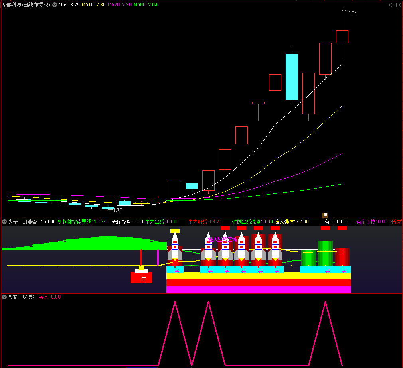The image size is (403, 368).
Task: Click the MA10: 2.86 label
Action: [x=93, y=5]
